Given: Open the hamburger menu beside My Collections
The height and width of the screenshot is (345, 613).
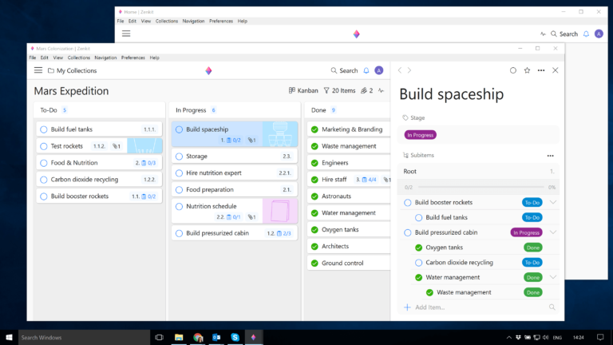Looking at the screenshot, I should coord(38,70).
